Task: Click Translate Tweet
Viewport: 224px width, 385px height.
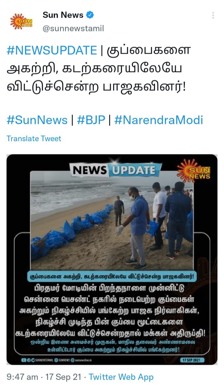Action: tap(34, 139)
